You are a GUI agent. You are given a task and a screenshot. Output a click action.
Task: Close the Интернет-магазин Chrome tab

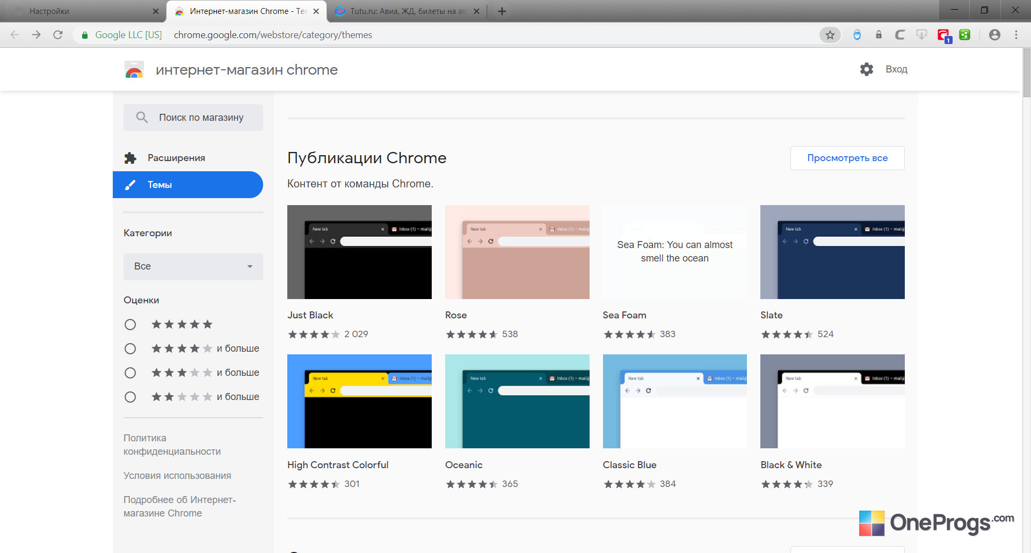tap(316, 11)
